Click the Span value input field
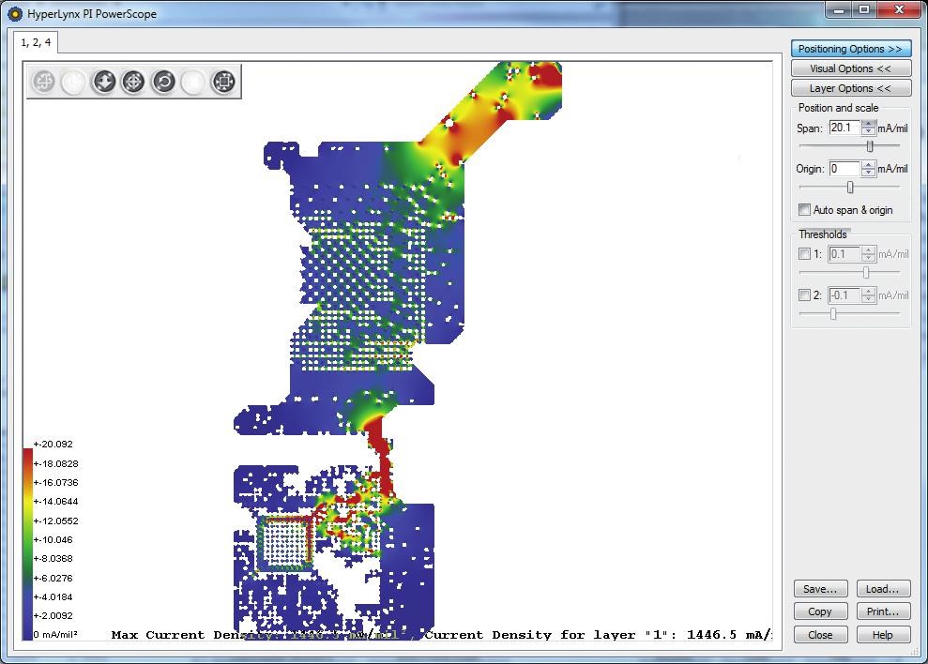 tap(844, 128)
